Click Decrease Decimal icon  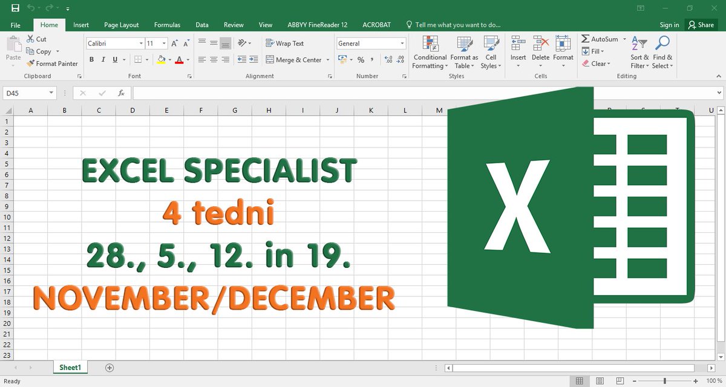400,60
